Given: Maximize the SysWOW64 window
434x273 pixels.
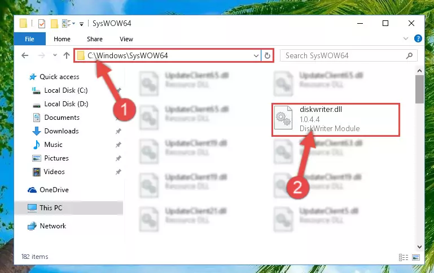Looking at the screenshot, I should point(385,24).
